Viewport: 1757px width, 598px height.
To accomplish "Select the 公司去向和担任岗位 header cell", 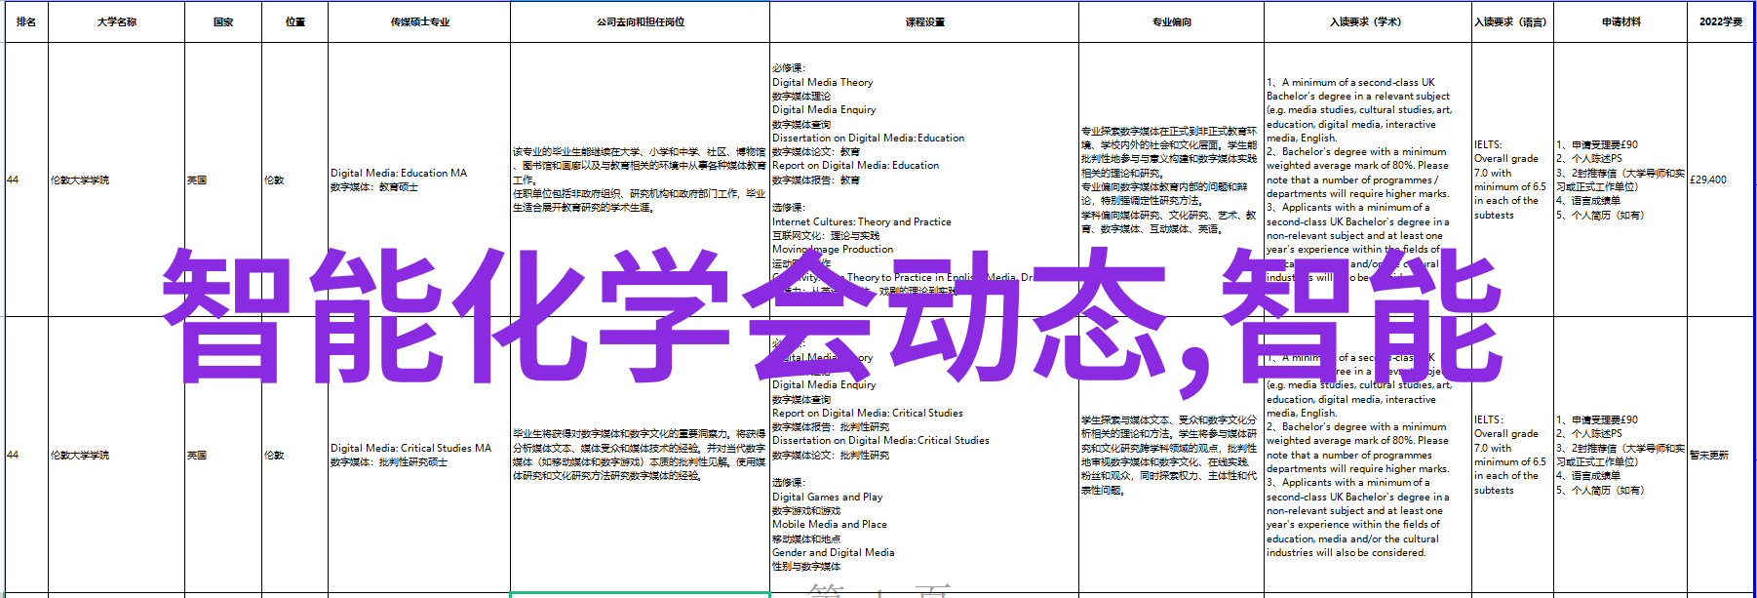I will point(640,21).
